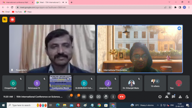Show hidden system tray icons chevron

pyautogui.click(x=158, y=105)
